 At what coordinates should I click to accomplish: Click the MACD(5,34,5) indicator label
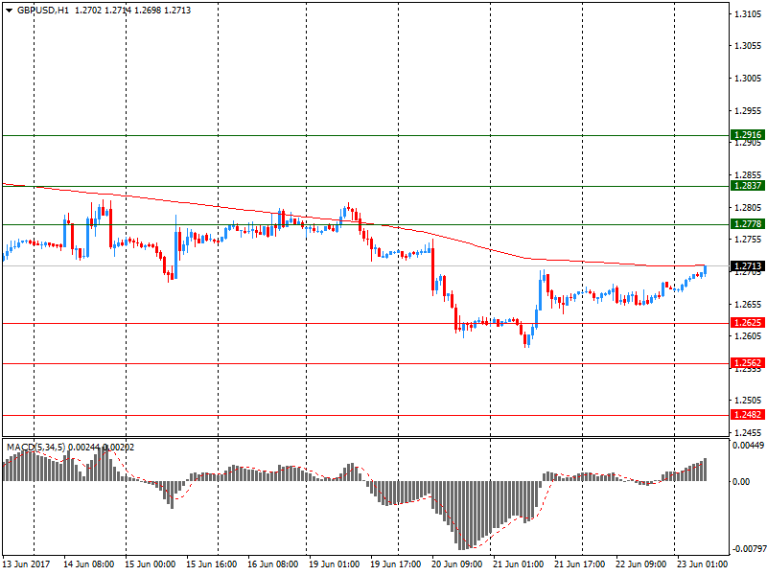pos(35,447)
